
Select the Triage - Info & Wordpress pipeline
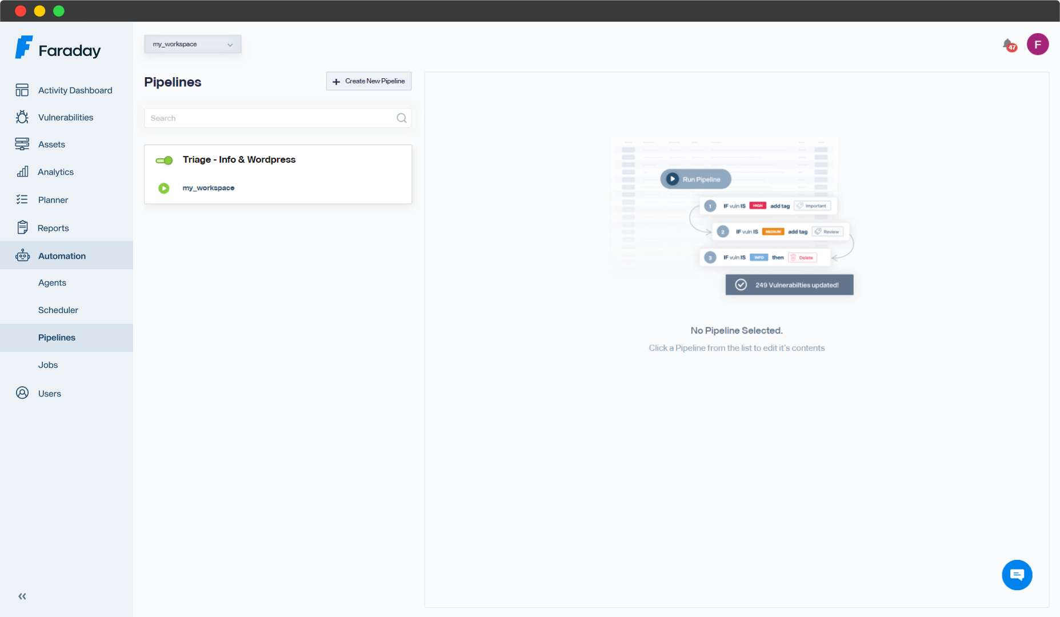(x=239, y=160)
